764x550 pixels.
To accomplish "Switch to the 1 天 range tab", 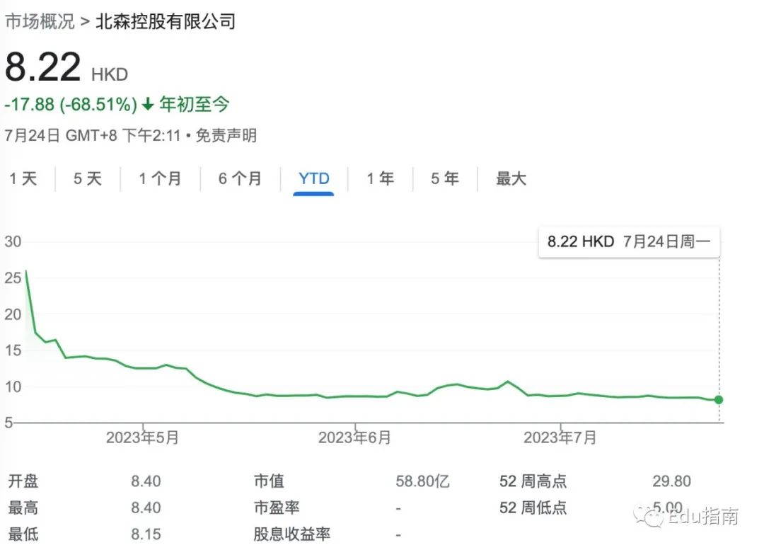I will click(23, 178).
